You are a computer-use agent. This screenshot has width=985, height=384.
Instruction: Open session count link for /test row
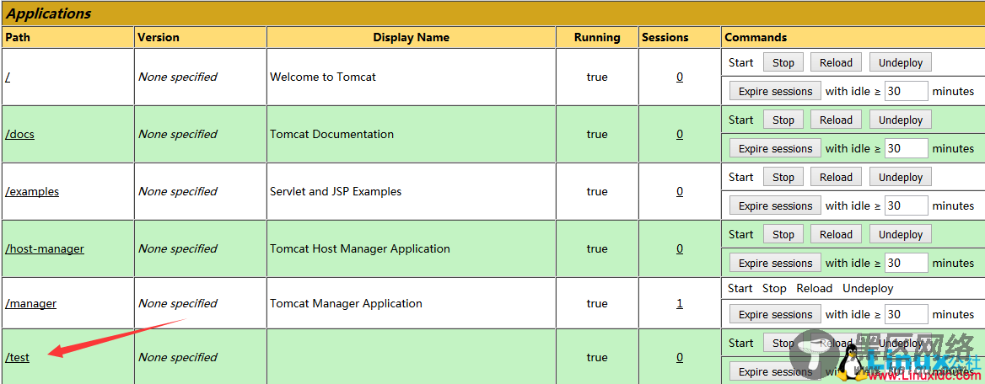coord(680,358)
